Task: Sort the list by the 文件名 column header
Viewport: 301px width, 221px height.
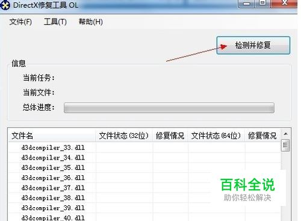Action: tap(52, 135)
